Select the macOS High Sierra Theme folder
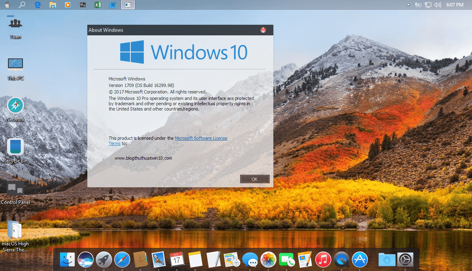 pos(15,236)
